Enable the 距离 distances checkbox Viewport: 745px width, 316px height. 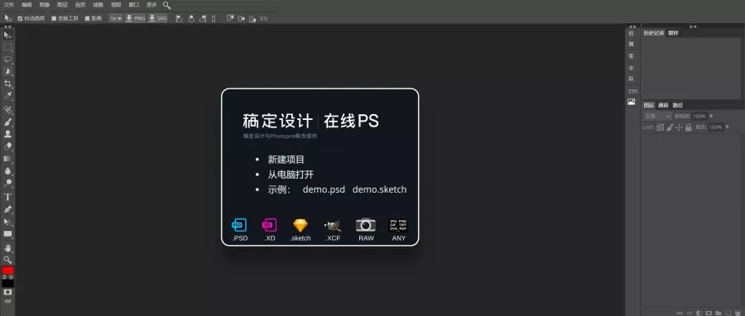tap(88, 18)
